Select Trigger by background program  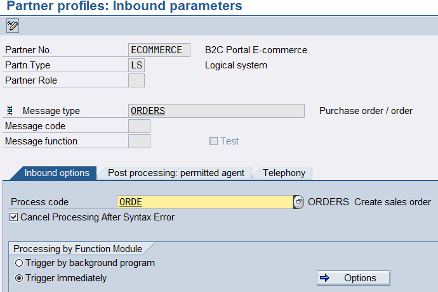coord(19,263)
